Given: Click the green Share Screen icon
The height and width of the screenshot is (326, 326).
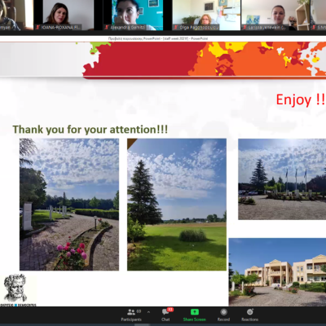Looking at the screenshot, I should [195, 312].
